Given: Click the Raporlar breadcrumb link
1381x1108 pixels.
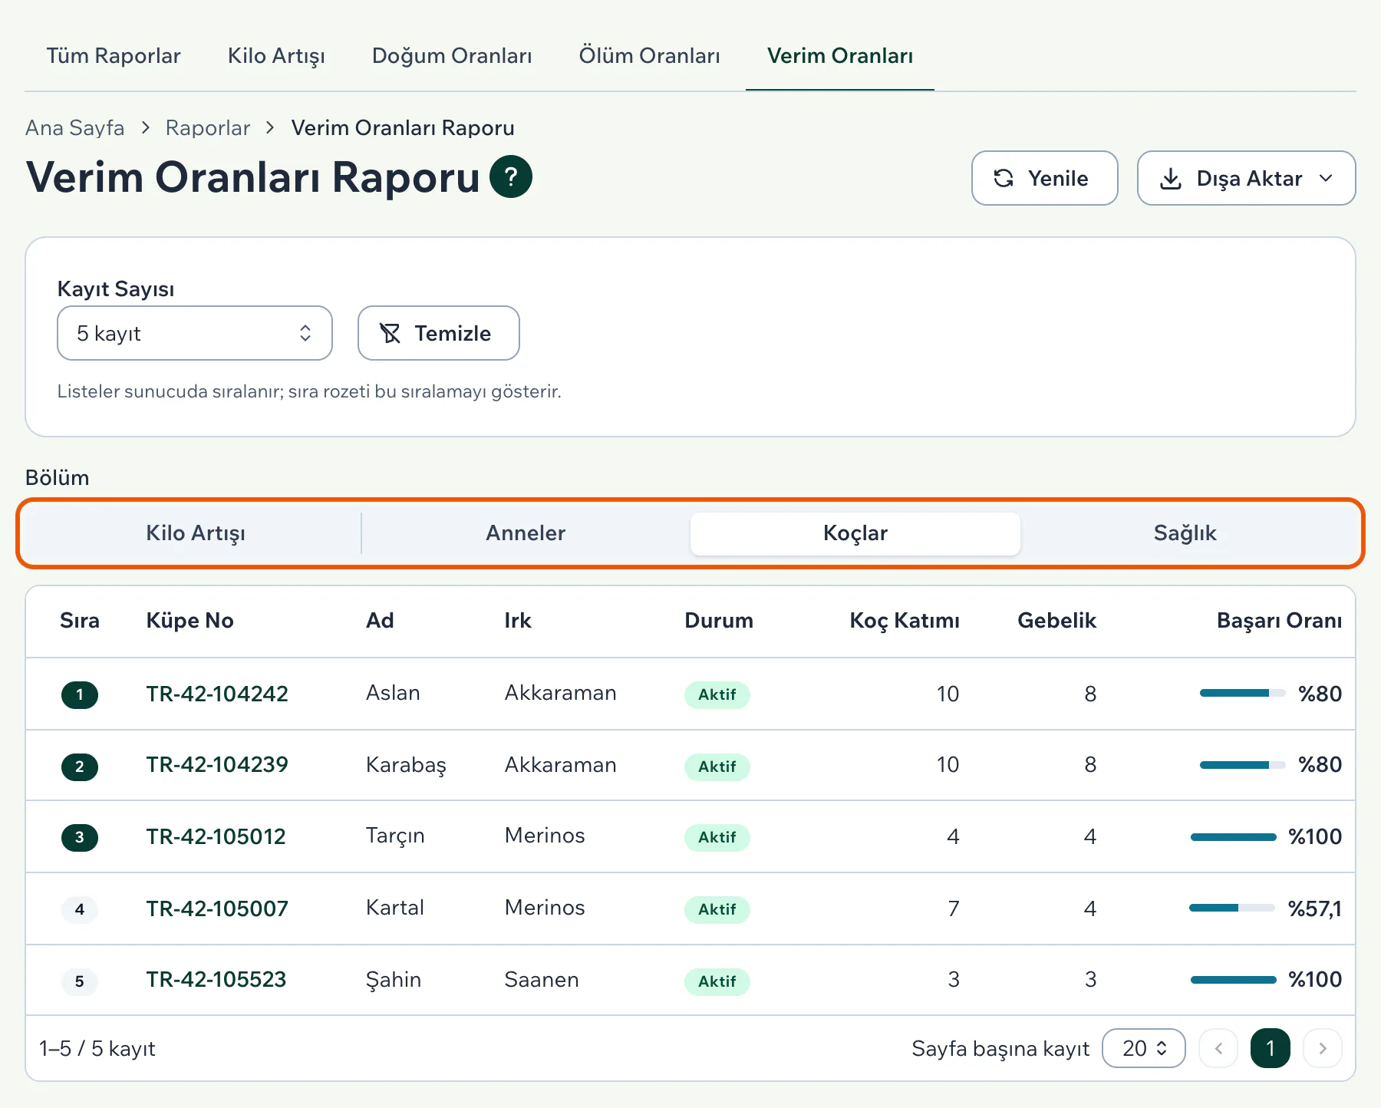Looking at the screenshot, I should 208,127.
